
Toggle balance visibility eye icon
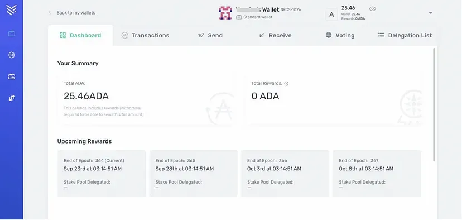[372, 9]
